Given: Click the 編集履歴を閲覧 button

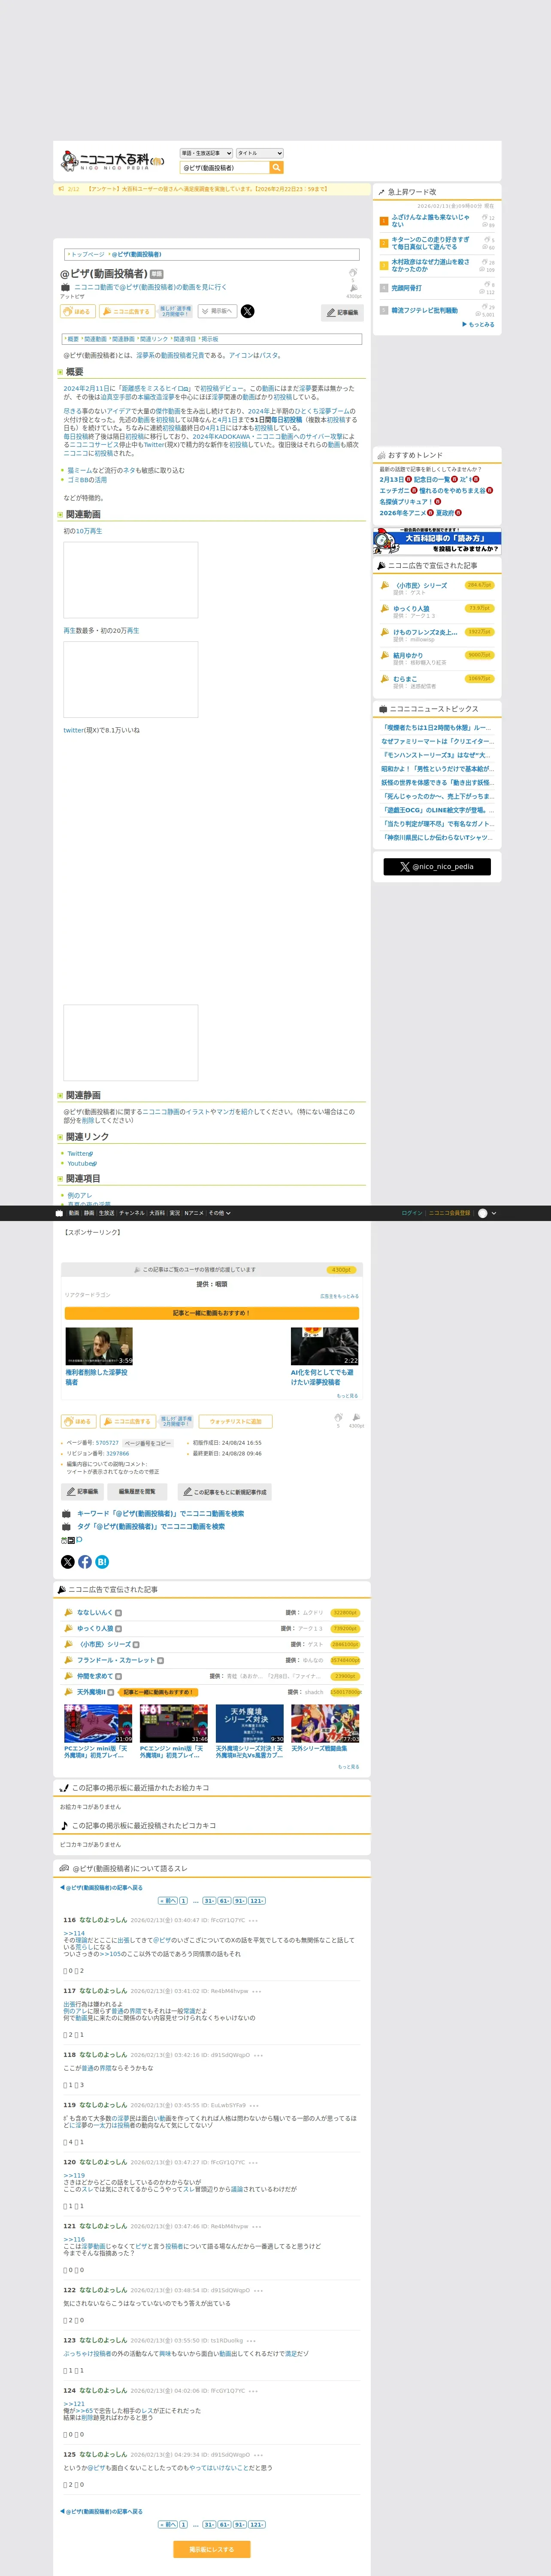Looking at the screenshot, I should (x=137, y=1491).
